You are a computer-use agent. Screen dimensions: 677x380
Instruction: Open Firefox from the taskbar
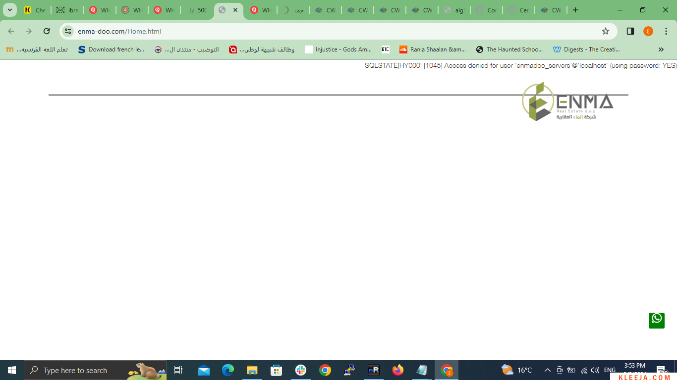[x=397, y=370]
